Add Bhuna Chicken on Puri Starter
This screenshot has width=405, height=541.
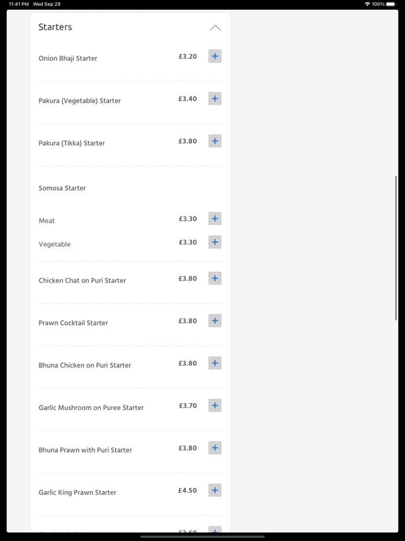tap(215, 363)
